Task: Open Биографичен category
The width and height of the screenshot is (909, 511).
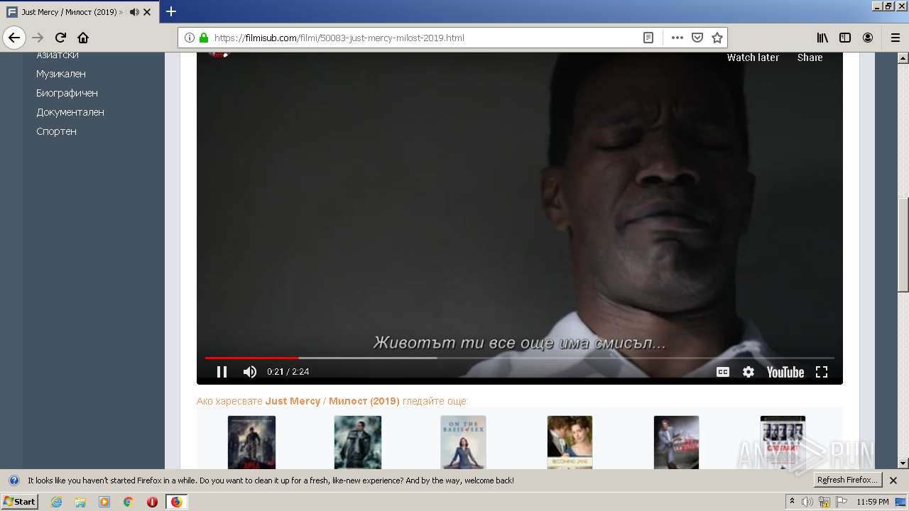Action: point(67,93)
